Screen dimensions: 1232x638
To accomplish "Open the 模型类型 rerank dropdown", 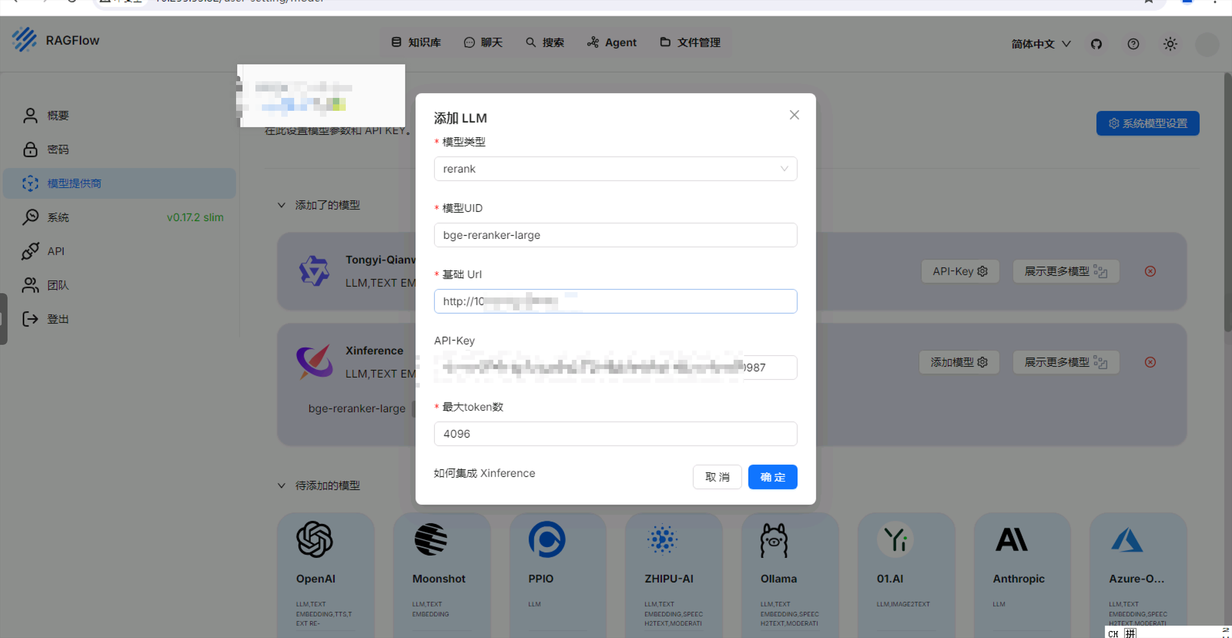I will tap(615, 169).
